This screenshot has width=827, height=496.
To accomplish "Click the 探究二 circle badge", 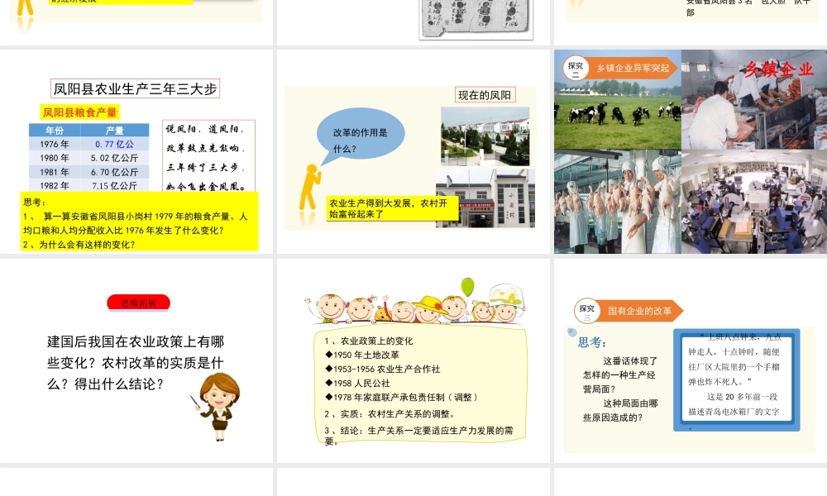I will [576, 68].
